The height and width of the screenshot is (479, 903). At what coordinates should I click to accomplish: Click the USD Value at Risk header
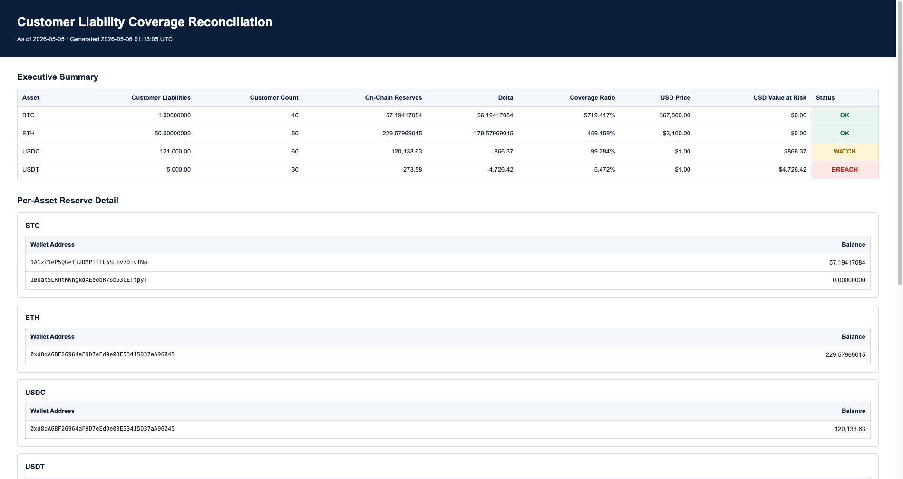coord(780,98)
